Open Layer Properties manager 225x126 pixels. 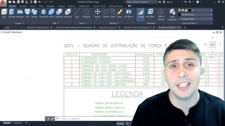pyautogui.click(x=172, y=14)
